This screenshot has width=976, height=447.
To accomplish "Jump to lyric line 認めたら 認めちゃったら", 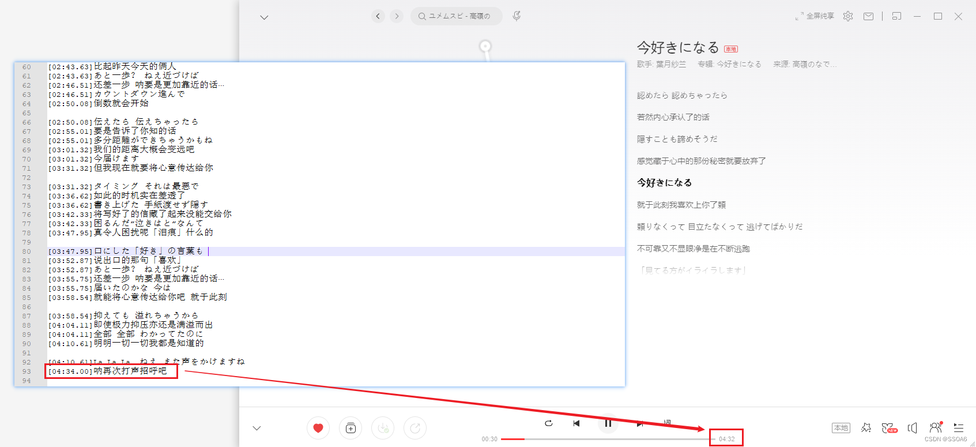I will 682,95.
